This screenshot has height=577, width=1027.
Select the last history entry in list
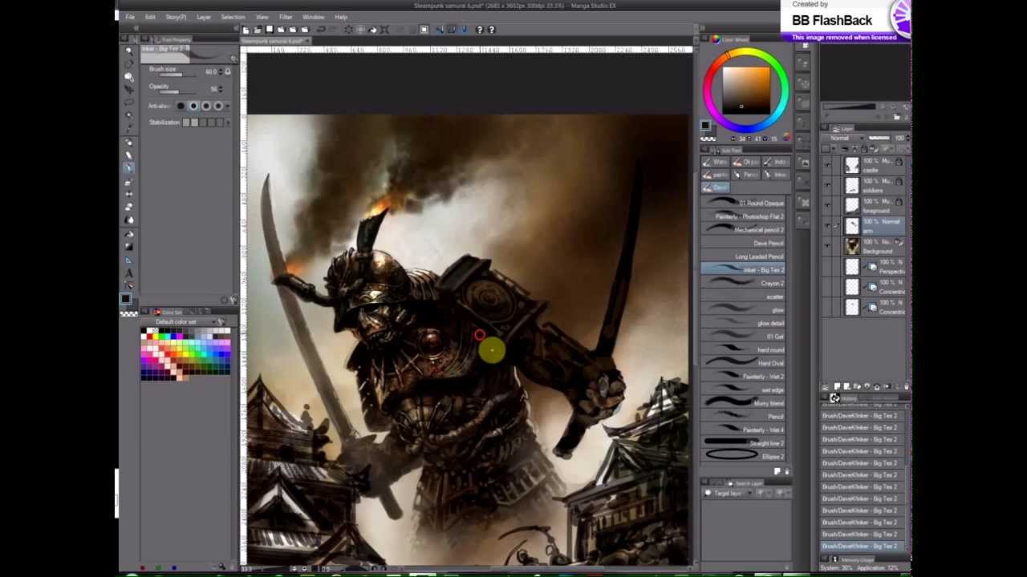point(860,546)
